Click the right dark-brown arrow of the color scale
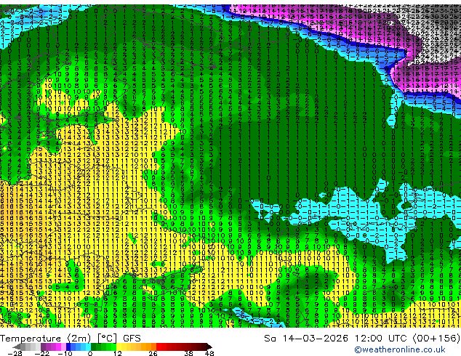Viewport: 461px width, 356px height. 209,347
